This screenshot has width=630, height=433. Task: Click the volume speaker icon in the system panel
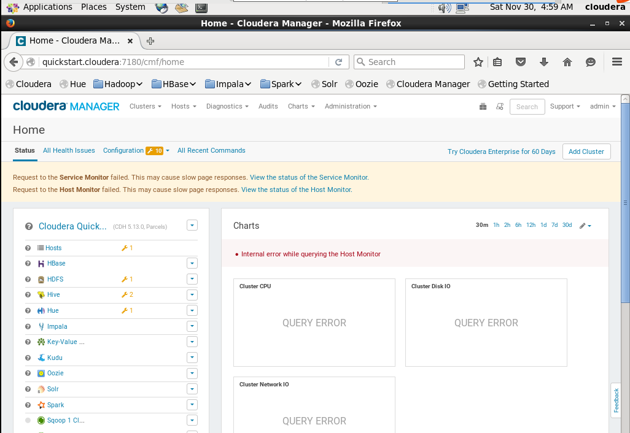point(445,7)
